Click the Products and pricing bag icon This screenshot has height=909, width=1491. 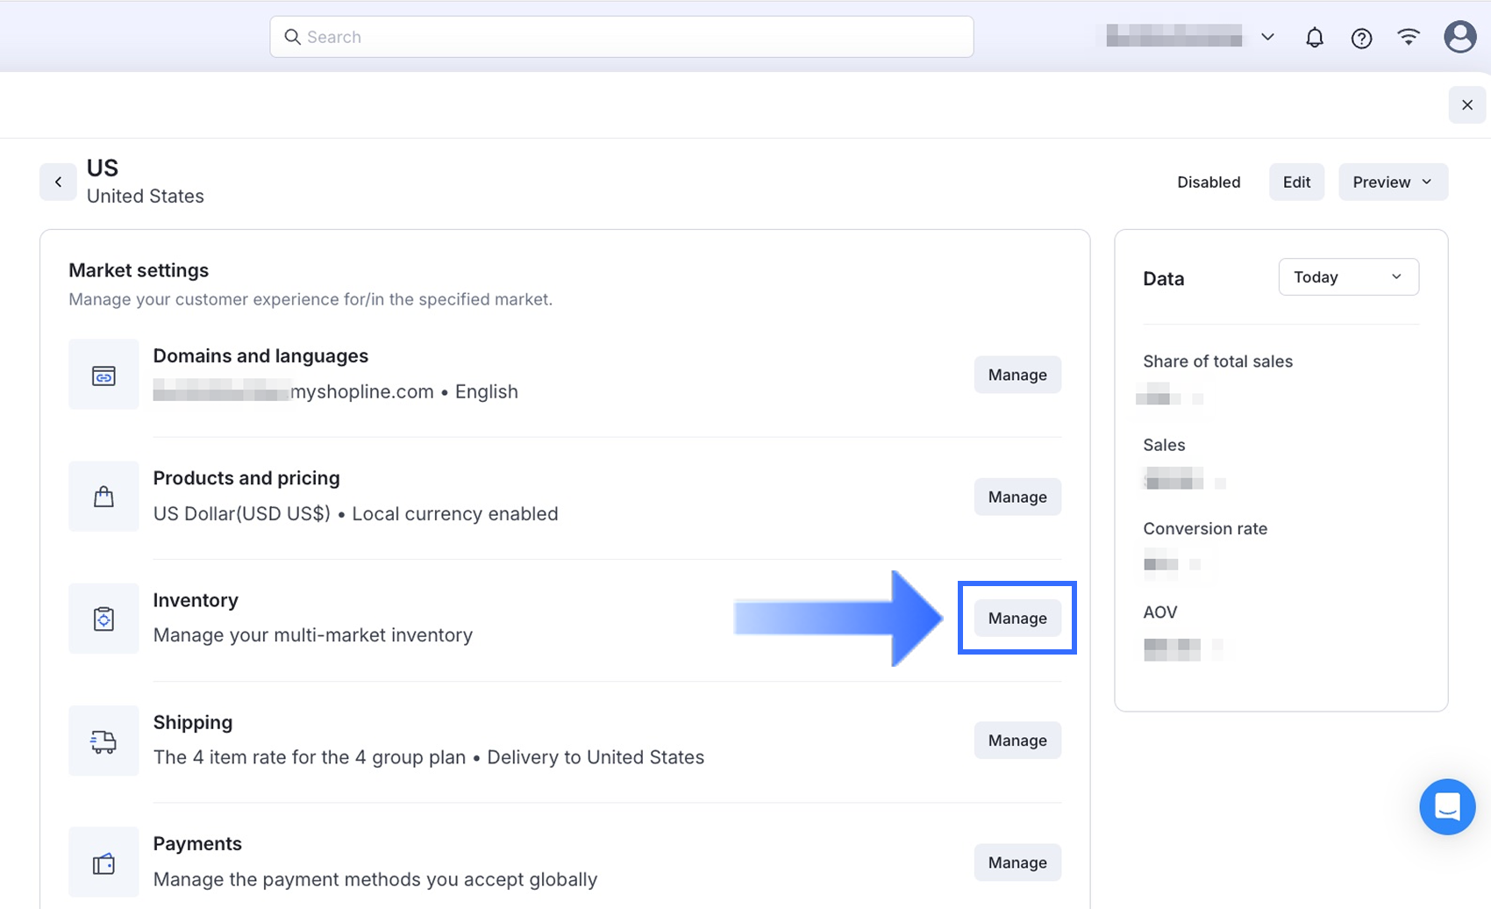(103, 497)
